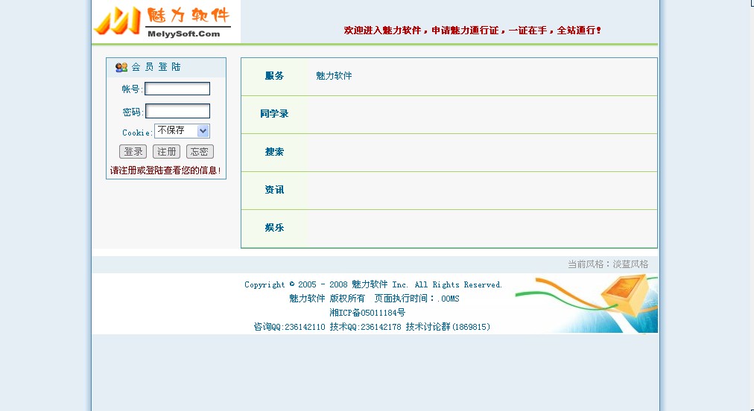The width and height of the screenshot is (754, 411).
Task: Click the 魅力软件 版权所有 footer text
Action: coord(327,299)
